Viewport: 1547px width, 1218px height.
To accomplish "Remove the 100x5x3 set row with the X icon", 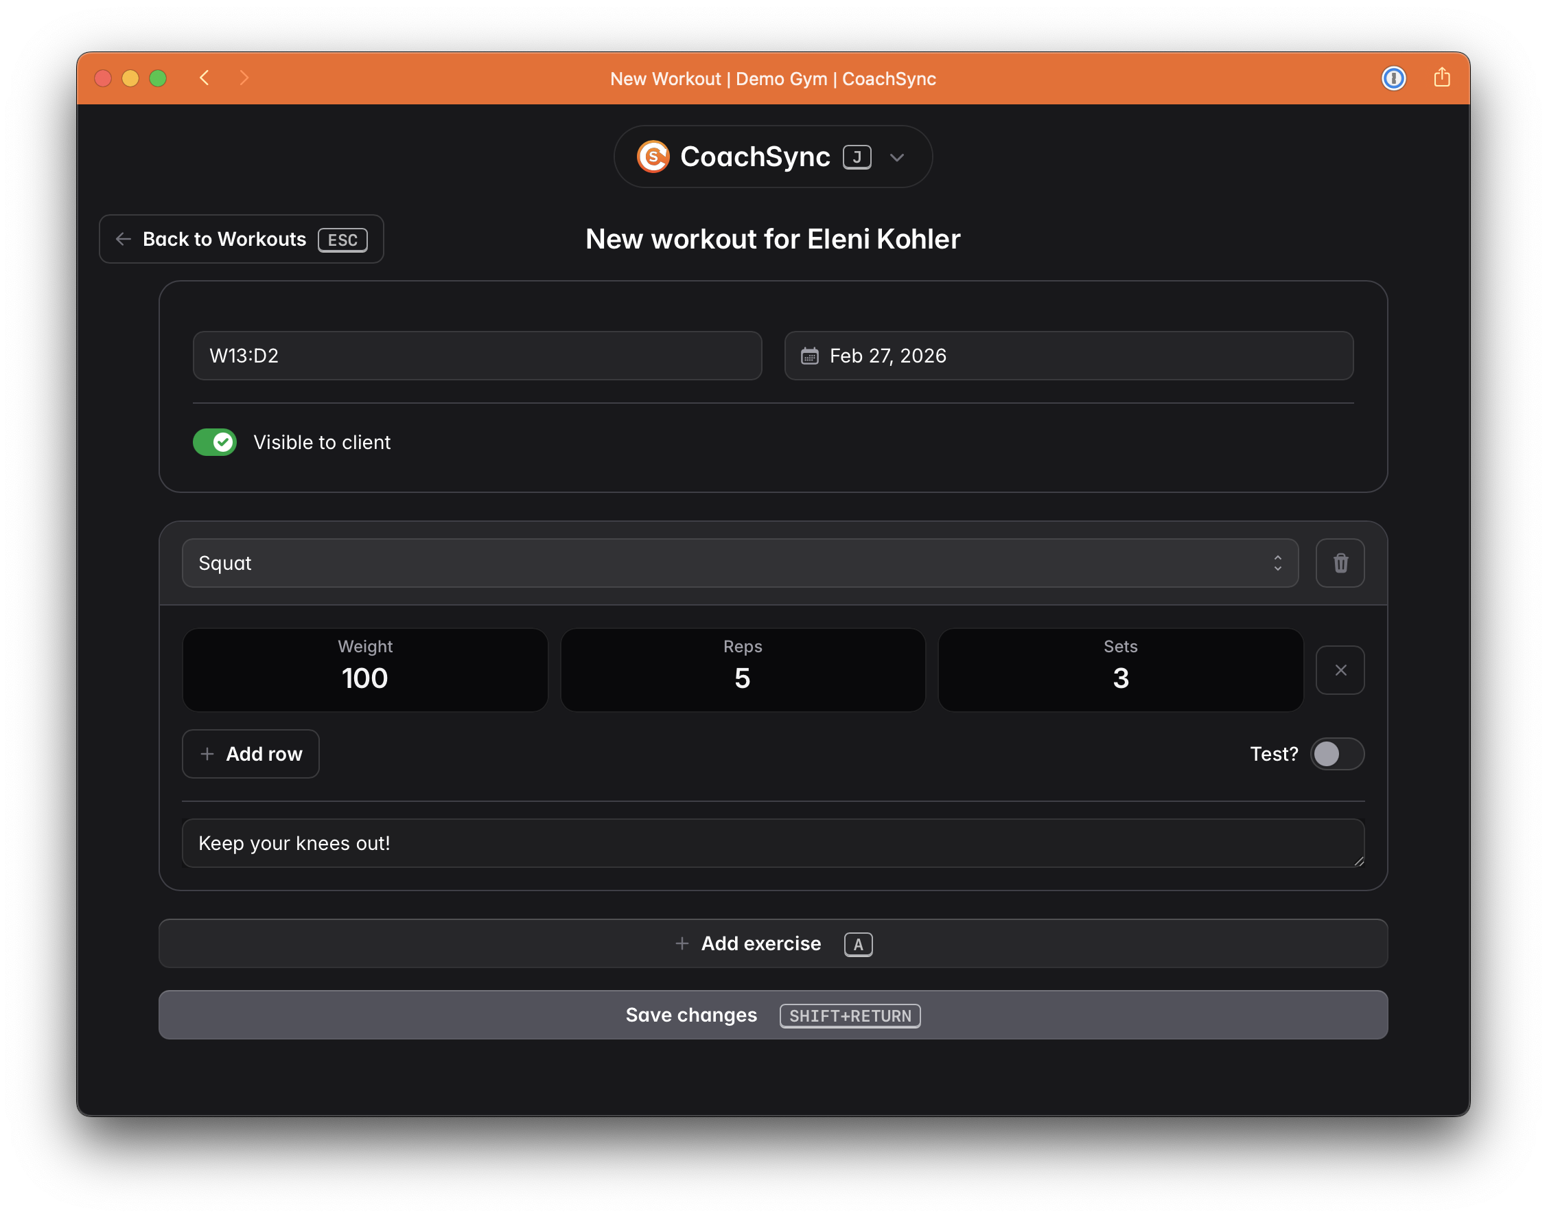I will 1340,669.
